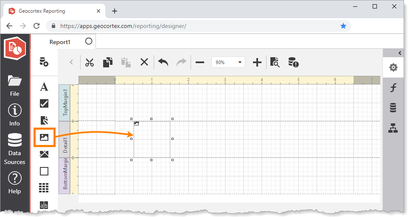Open the Info menu
This screenshot has width=410, height=217.
[x=14, y=115]
